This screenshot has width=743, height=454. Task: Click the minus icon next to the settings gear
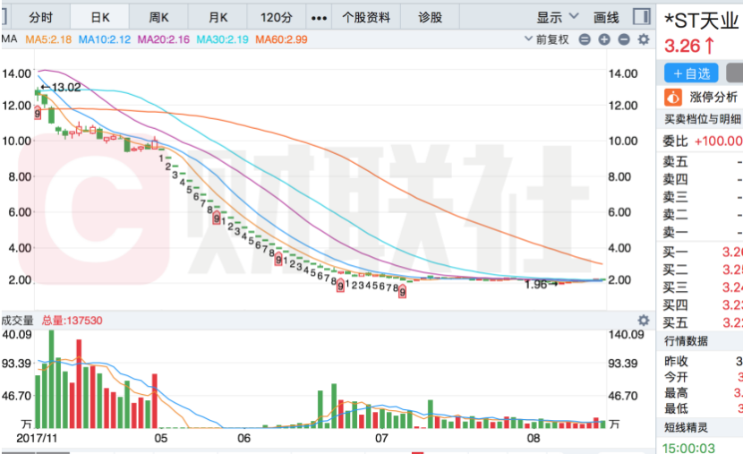(x=623, y=39)
